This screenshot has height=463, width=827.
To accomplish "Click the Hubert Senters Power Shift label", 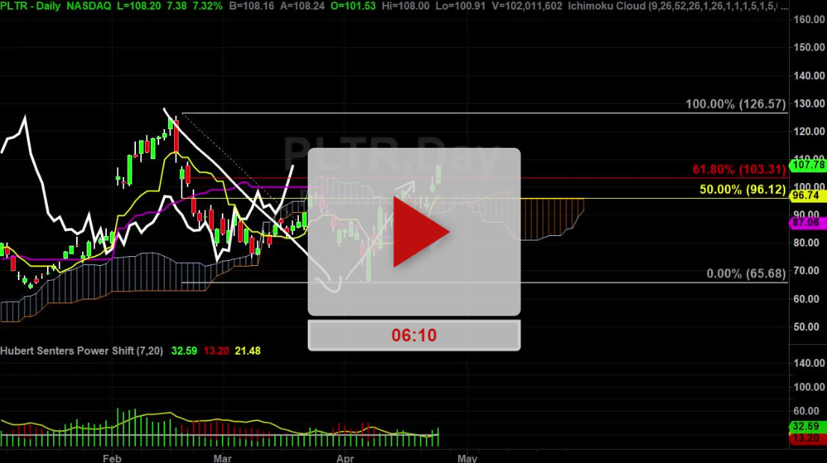I will [x=81, y=351].
